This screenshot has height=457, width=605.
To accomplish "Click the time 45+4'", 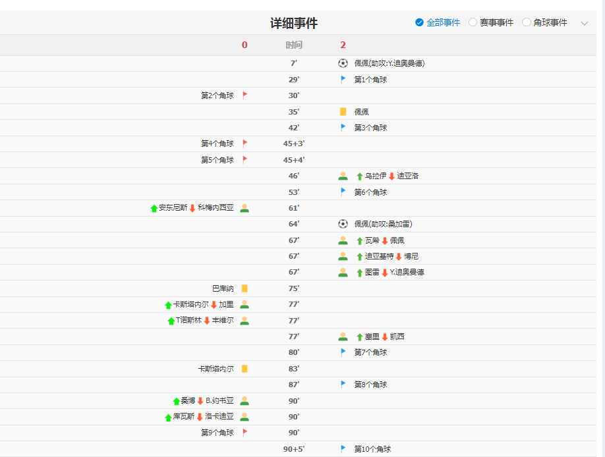I will [x=294, y=159].
